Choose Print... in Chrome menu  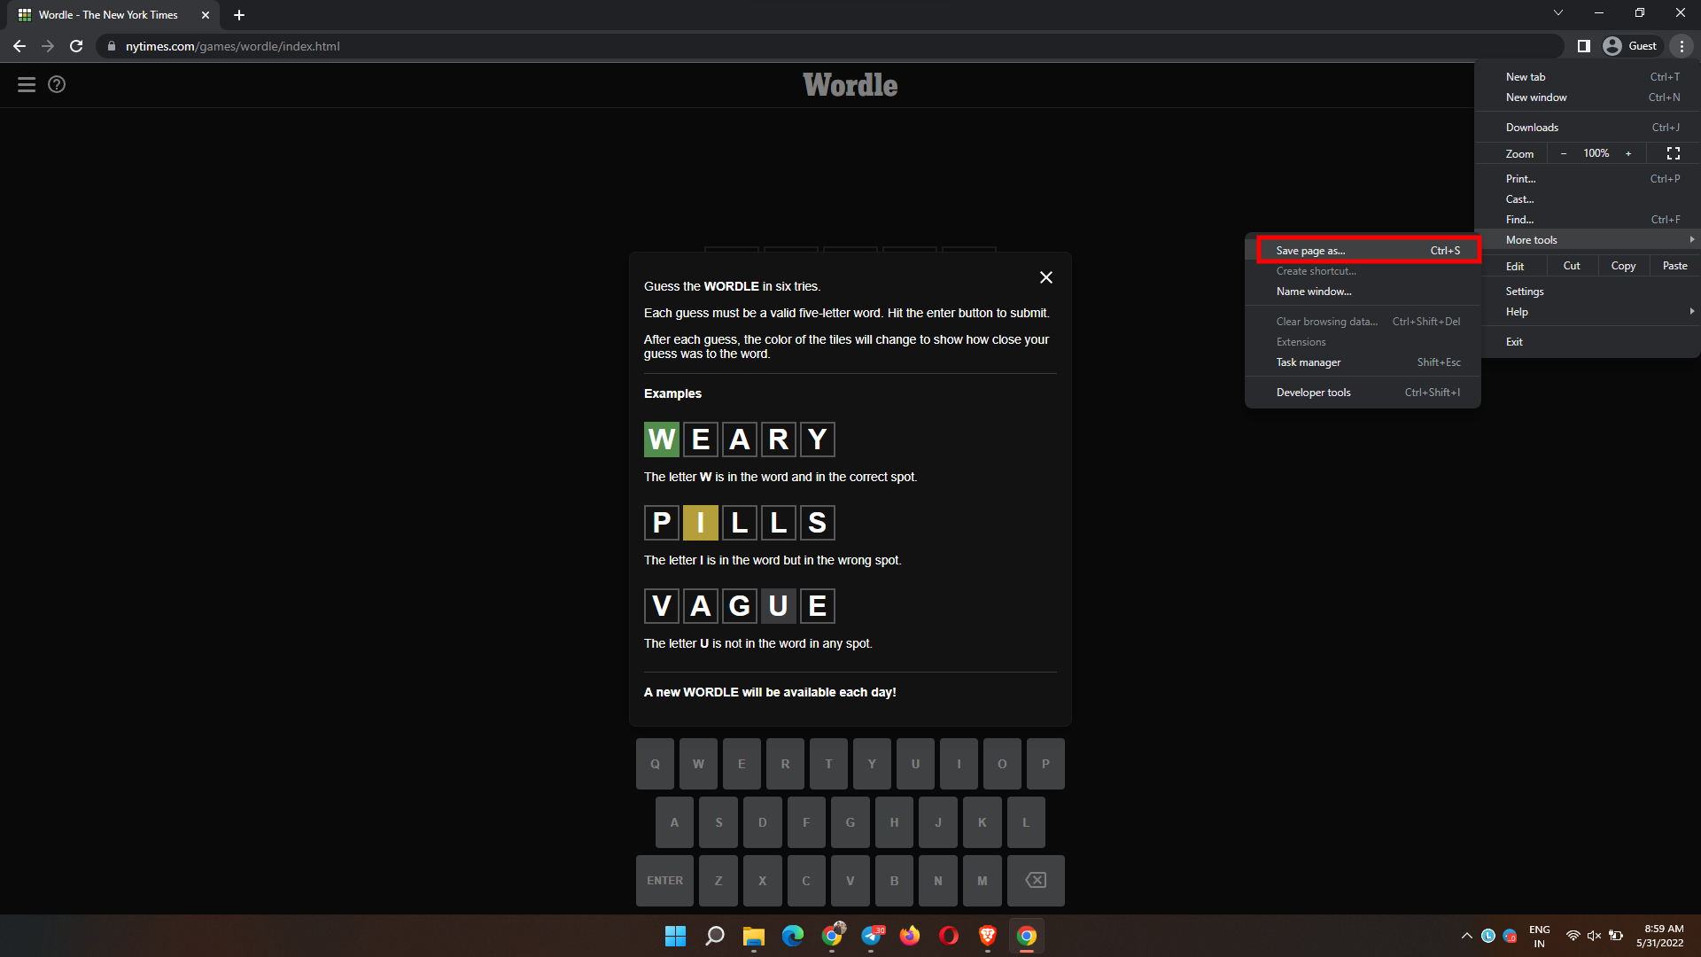pos(1588,179)
